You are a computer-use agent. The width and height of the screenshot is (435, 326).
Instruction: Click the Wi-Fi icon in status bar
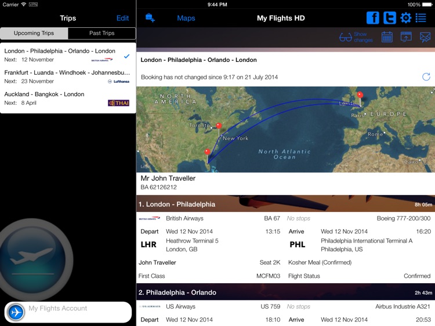[24, 5]
